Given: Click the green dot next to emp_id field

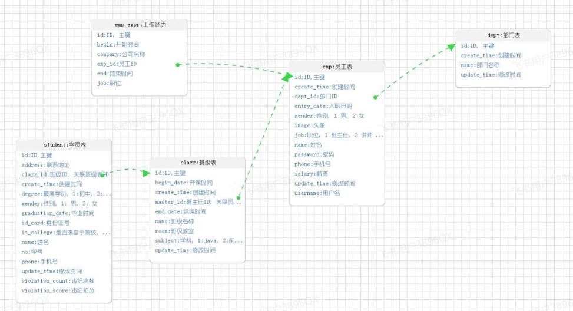Looking at the screenshot, I should pyautogui.click(x=178, y=65).
